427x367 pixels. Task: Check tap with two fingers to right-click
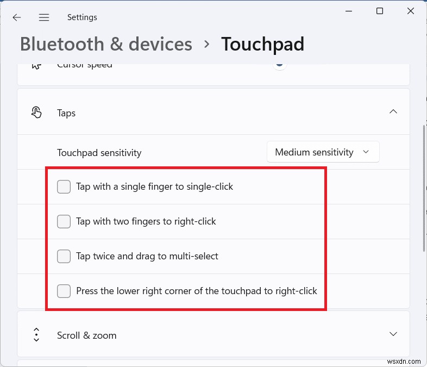click(x=64, y=222)
